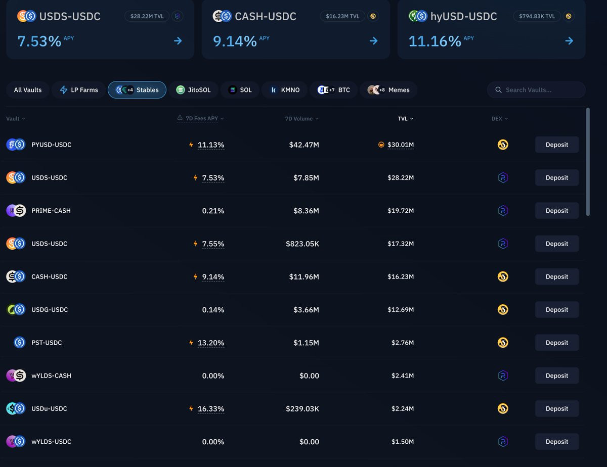Click the 0.14% APY value
This screenshot has height=467, width=607.
(213, 309)
